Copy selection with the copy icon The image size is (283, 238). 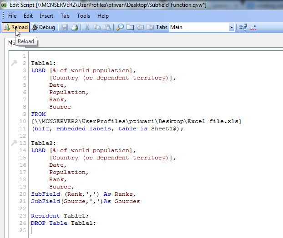click(x=97, y=27)
